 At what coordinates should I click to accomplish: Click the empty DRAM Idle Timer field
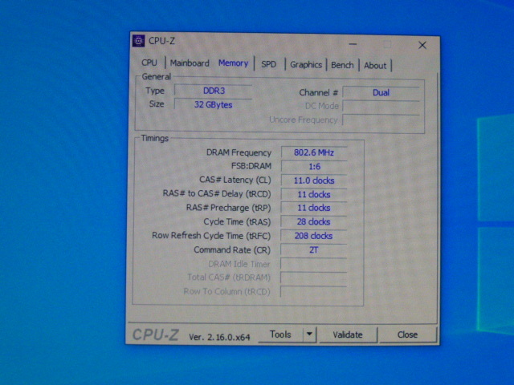point(314,264)
